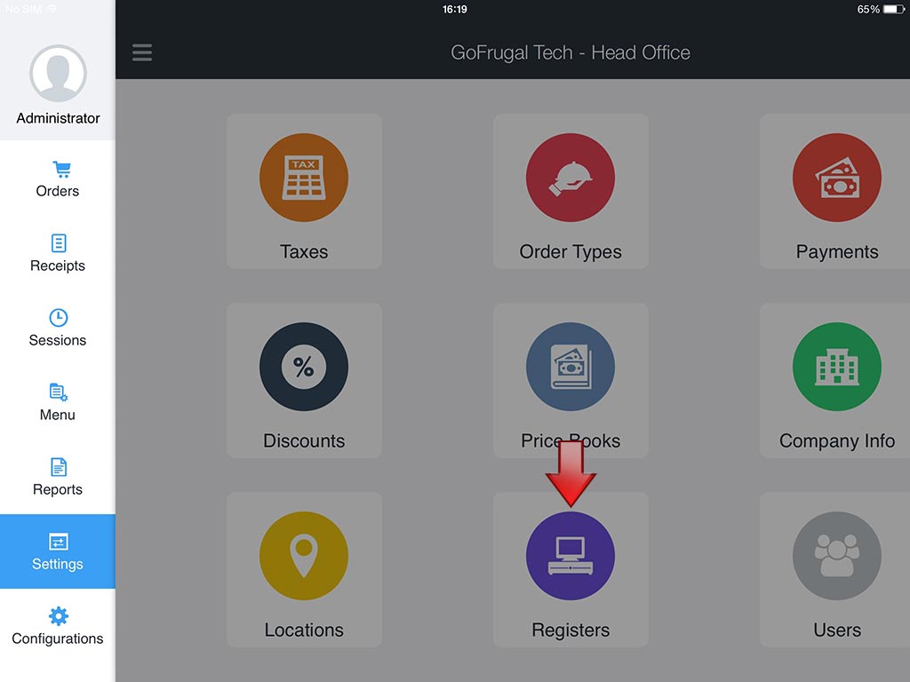The width and height of the screenshot is (910, 682).
Task: Go to Orders in sidebar
Action: pos(58,179)
